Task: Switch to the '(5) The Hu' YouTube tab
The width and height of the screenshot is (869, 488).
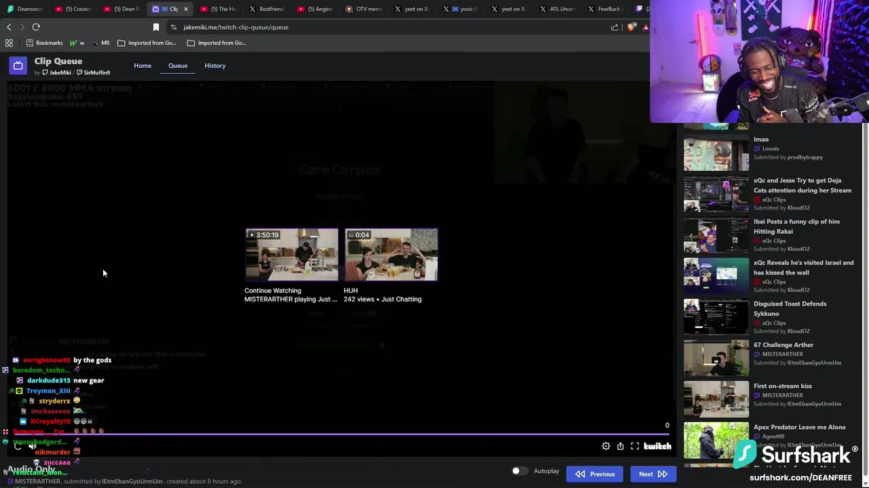Action: [219, 9]
